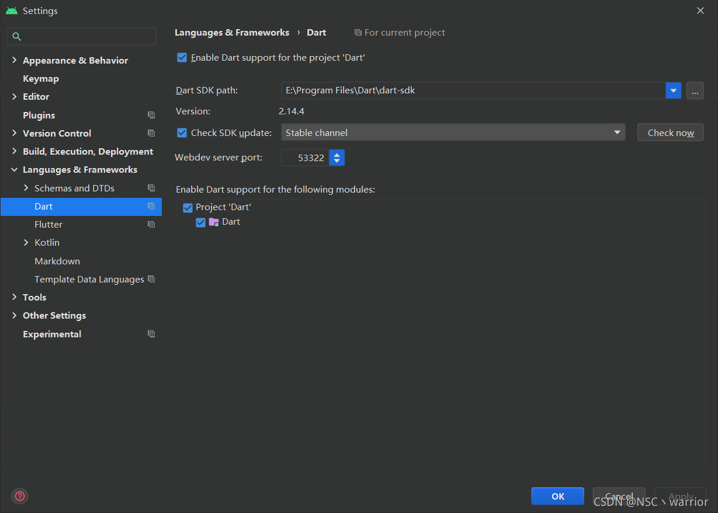Click the Dart SDK path text field
The height and width of the screenshot is (513, 718).
pos(473,90)
